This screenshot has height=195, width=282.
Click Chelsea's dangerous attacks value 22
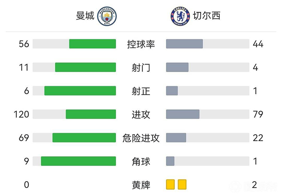(258, 138)
